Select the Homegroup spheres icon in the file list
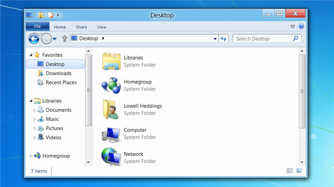This screenshot has height=187, width=334. pos(111,85)
